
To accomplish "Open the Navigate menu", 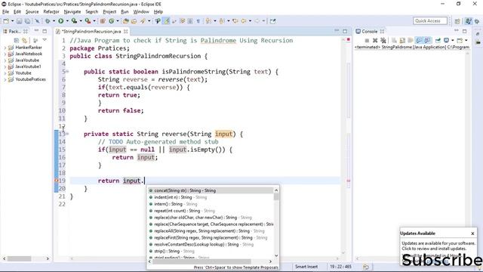I will (72, 12).
